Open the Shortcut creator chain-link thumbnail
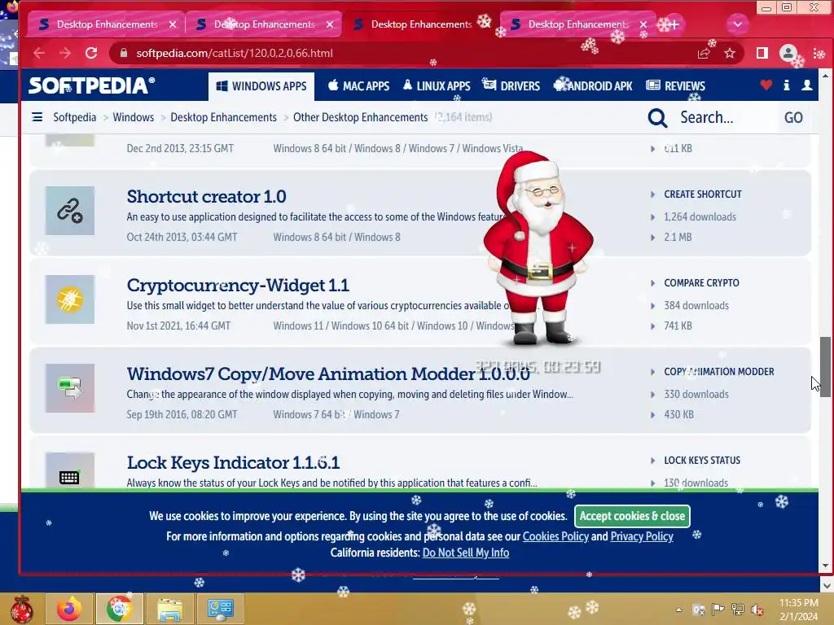This screenshot has width=834, height=625. coord(70,211)
